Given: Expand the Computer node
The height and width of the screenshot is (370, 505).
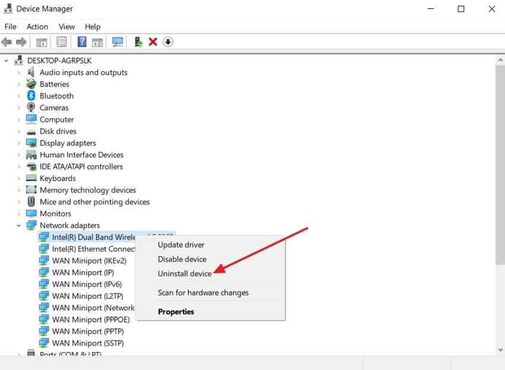Looking at the screenshot, I should tap(18, 119).
